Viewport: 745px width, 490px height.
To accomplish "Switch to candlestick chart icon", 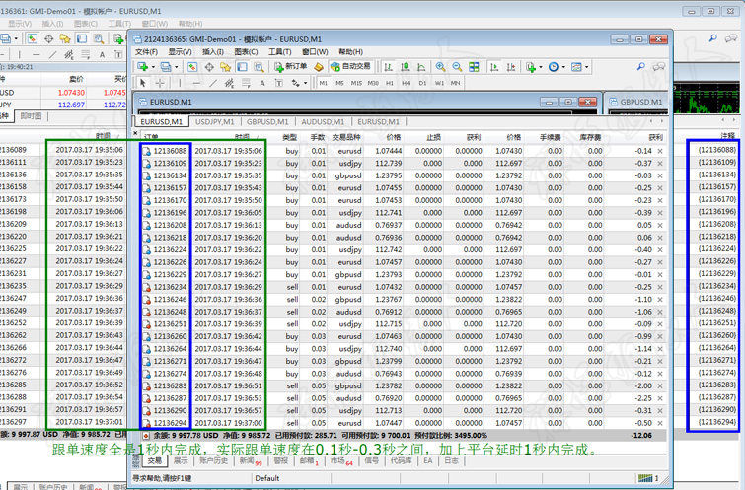I will click(405, 67).
